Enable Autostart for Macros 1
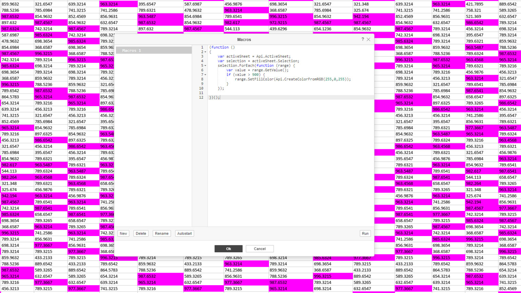Screen dimensions: 521x293 tap(185, 233)
